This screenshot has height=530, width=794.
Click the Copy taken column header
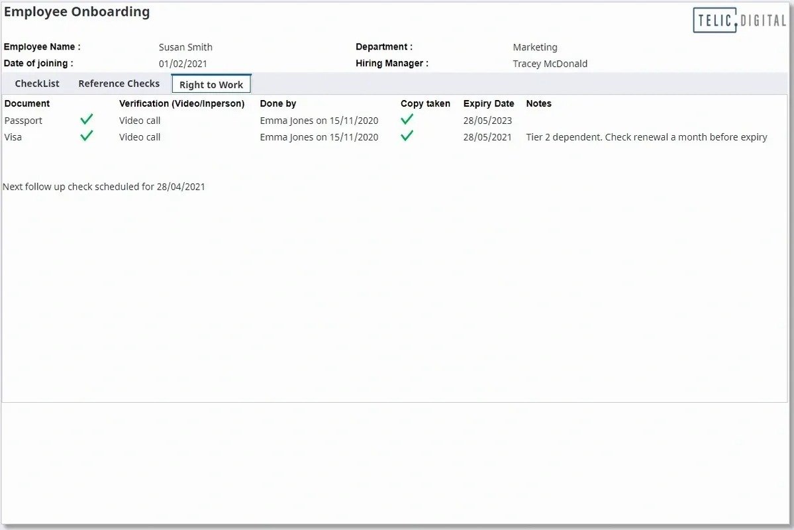point(425,103)
